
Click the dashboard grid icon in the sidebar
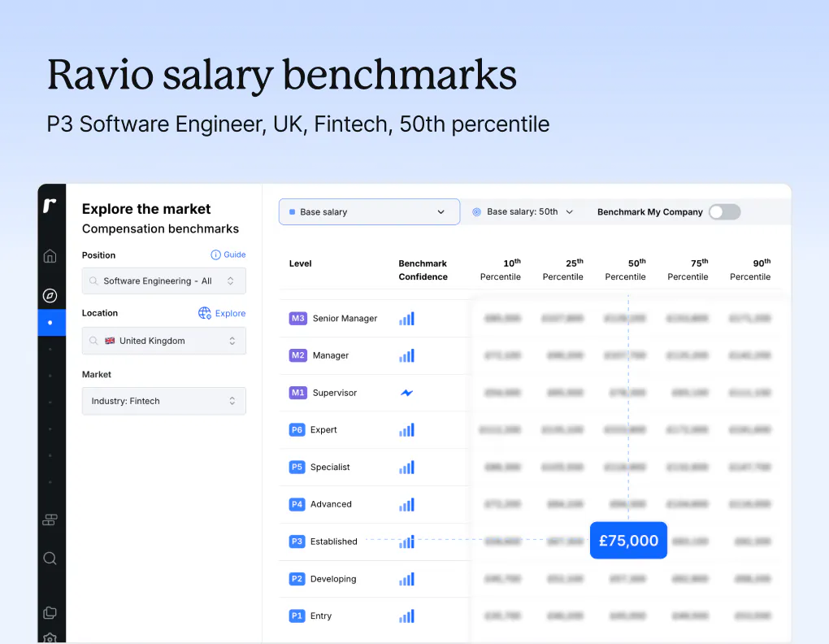tap(51, 519)
